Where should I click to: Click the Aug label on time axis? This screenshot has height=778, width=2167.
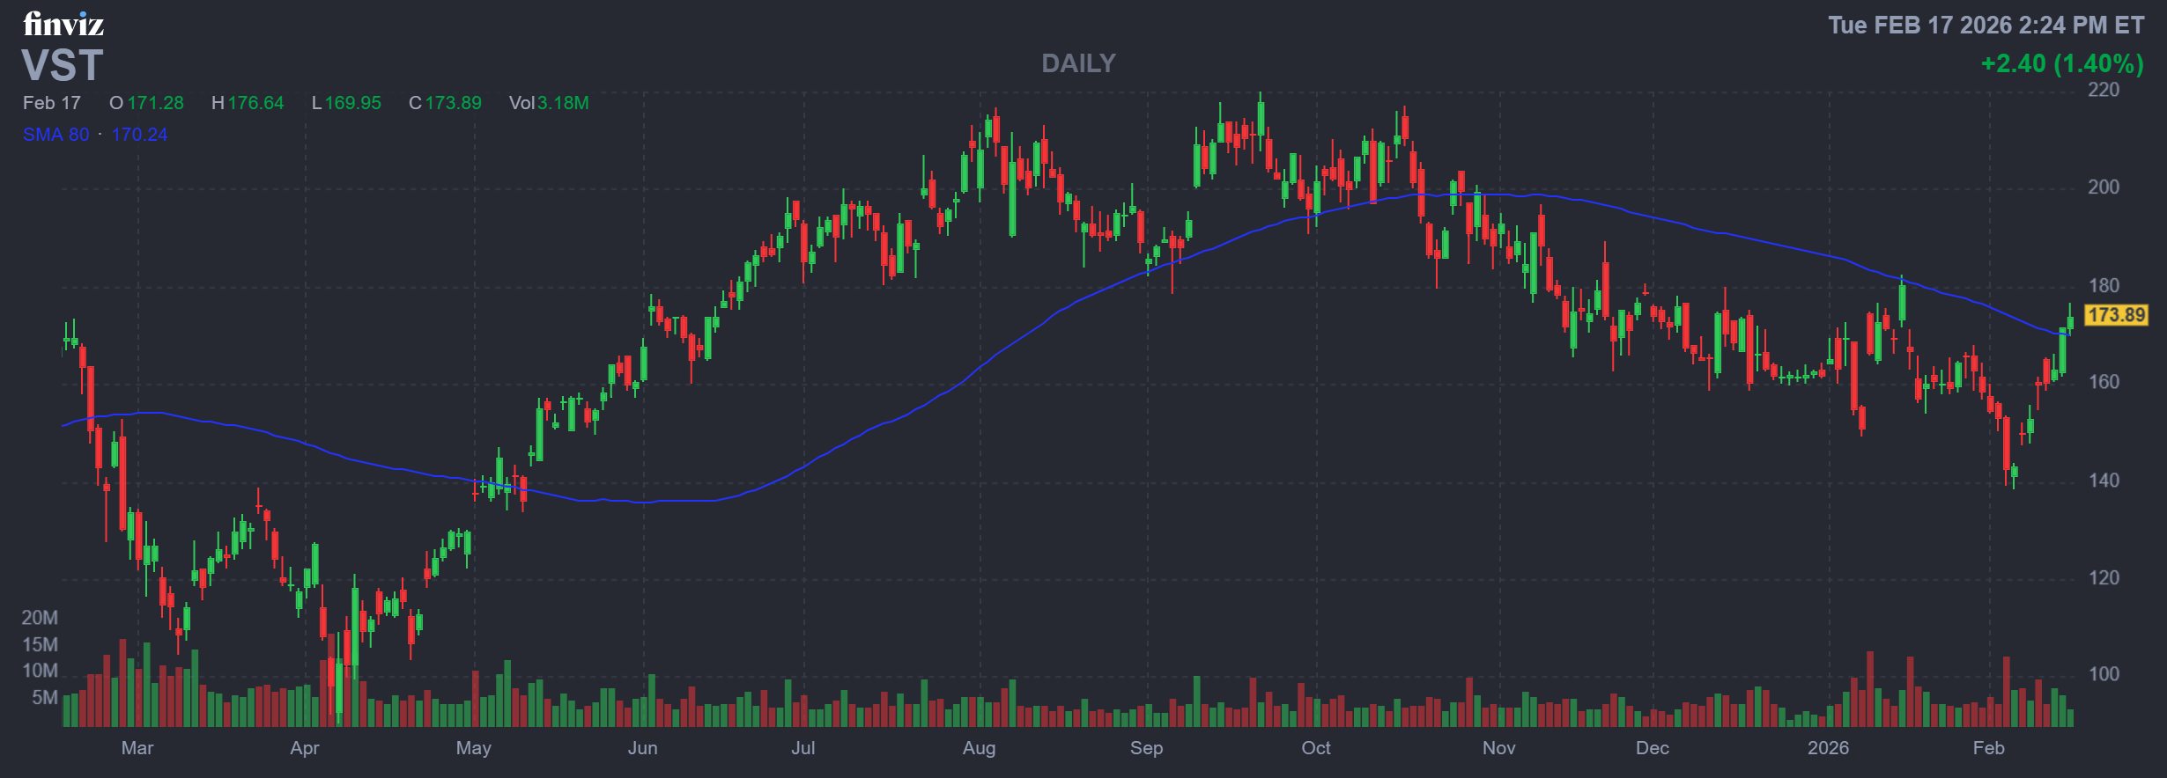pyautogui.click(x=979, y=748)
